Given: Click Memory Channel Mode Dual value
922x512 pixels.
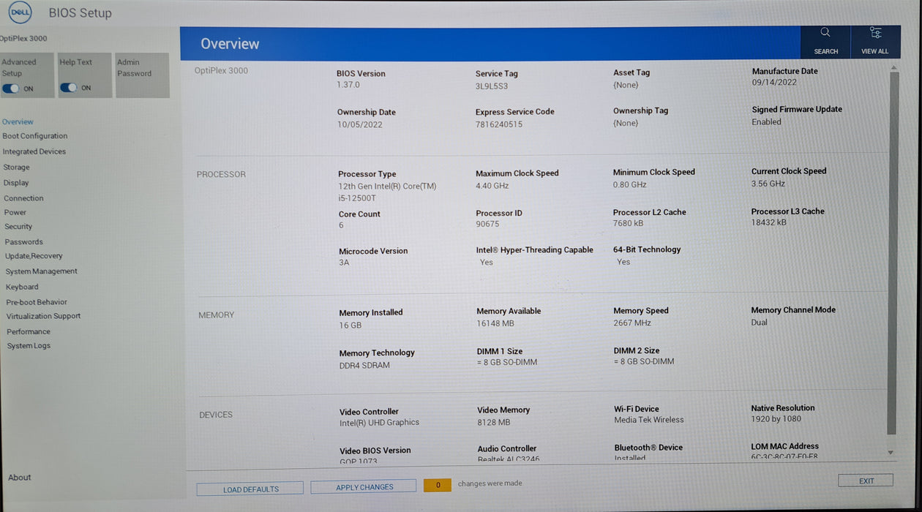Looking at the screenshot, I should click(x=760, y=323).
